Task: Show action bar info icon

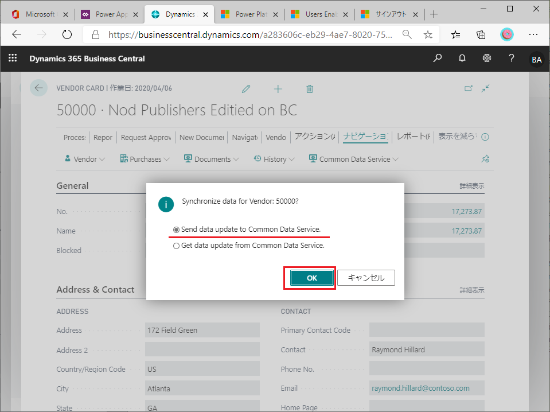Action: 485,137
